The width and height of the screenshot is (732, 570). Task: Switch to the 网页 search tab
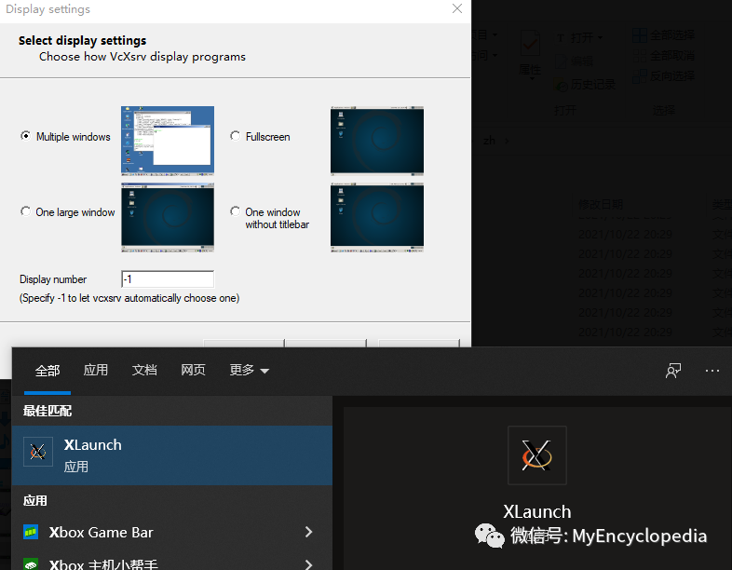[193, 370]
